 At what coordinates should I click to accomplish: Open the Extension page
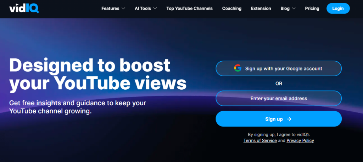[x=261, y=9]
